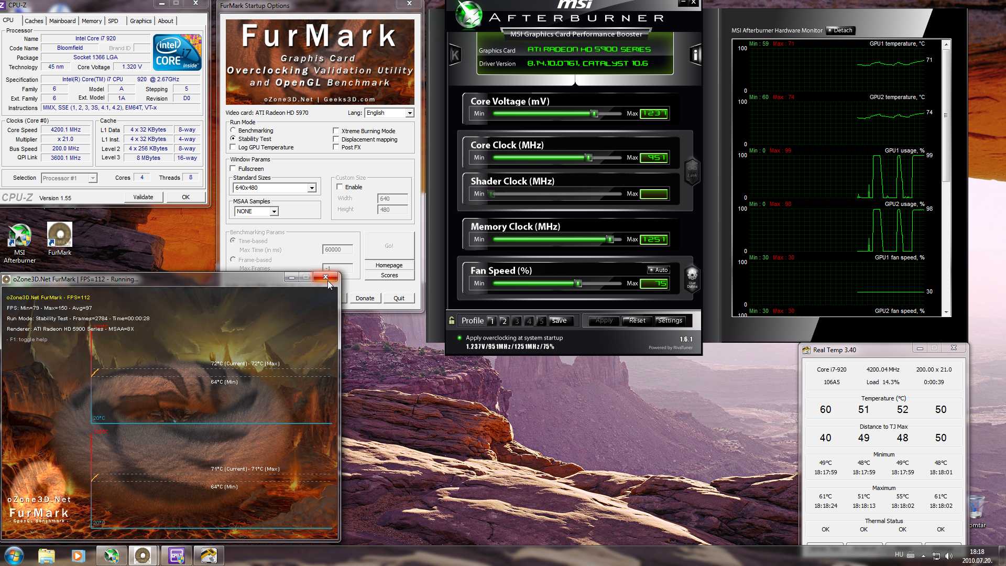1006x566 pixels.
Task: Select Afterburner profile slot 4
Action: 529,321
